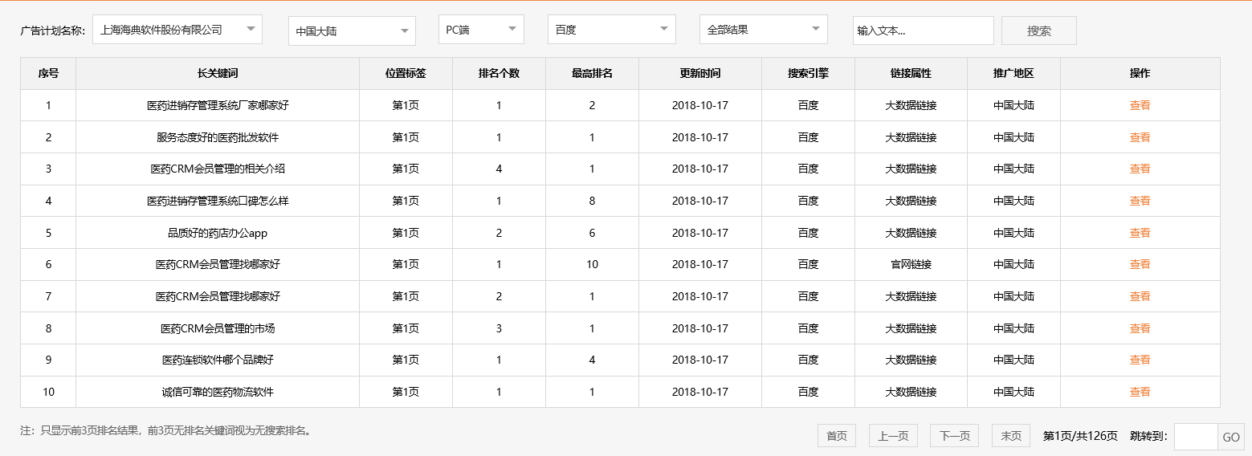Click the 更新时间 column header

[x=700, y=73]
